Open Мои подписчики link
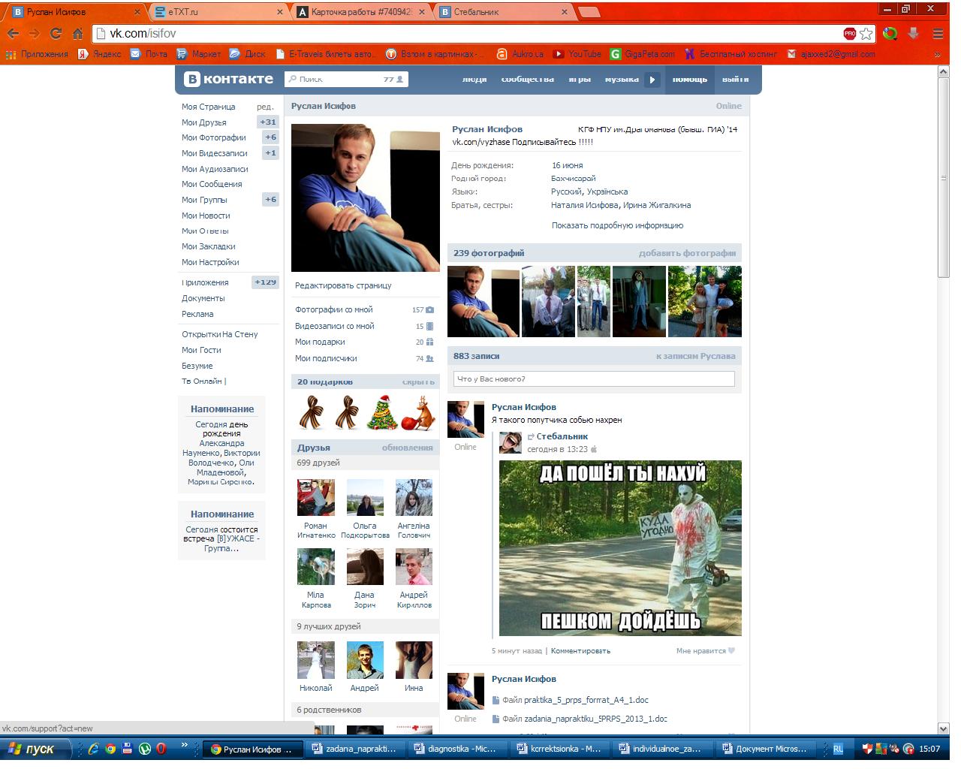 click(326, 358)
